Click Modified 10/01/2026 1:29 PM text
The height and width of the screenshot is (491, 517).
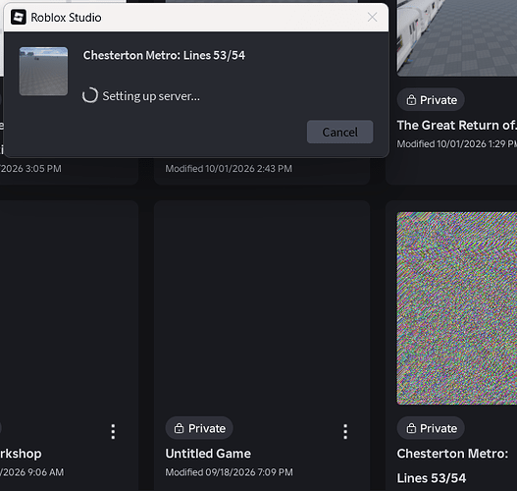click(x=457, y=144)
